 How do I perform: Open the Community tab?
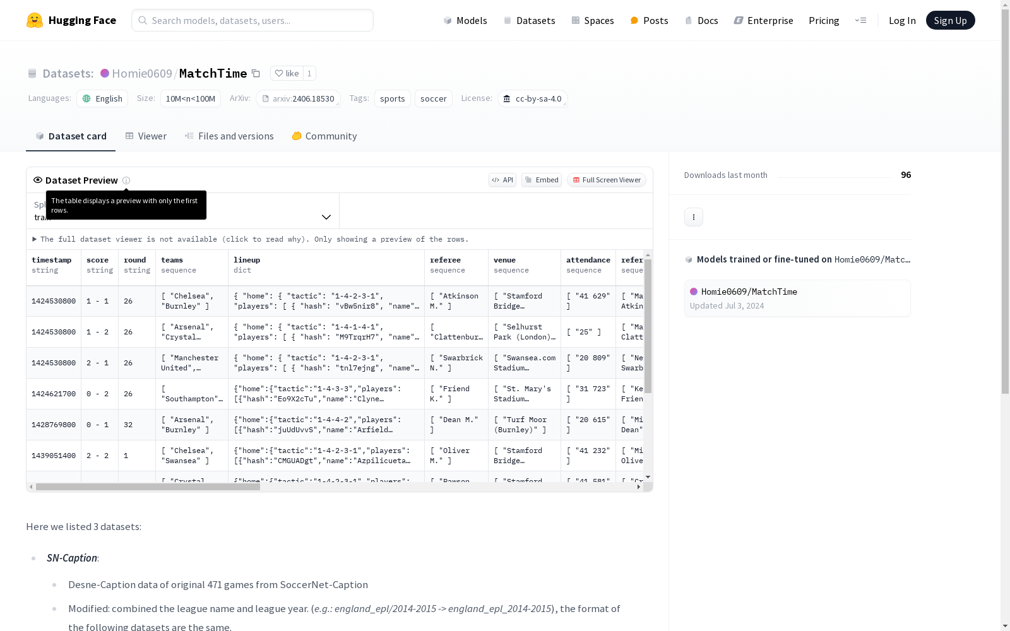324,136
